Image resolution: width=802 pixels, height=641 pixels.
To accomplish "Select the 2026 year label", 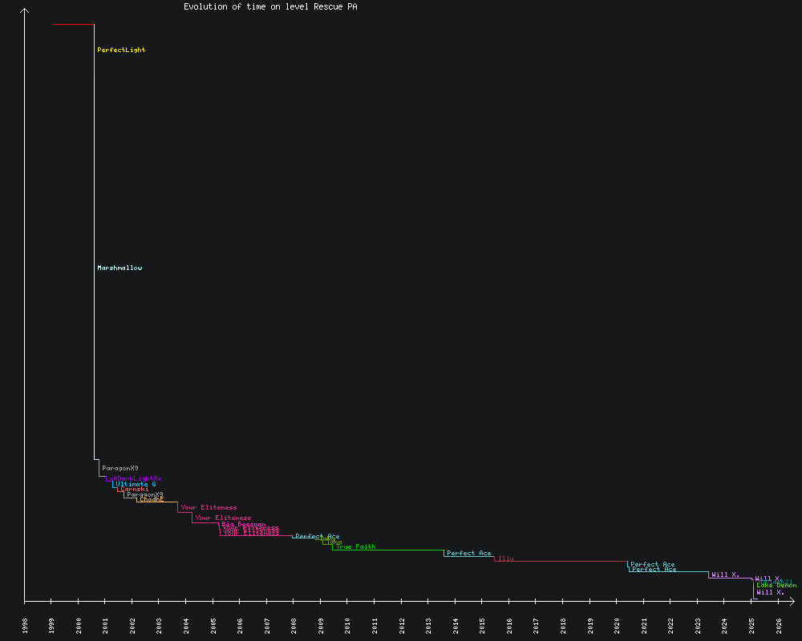I will (x=779, y=625).
